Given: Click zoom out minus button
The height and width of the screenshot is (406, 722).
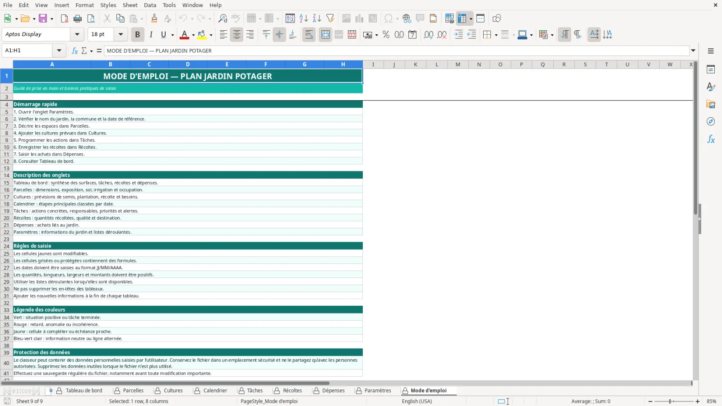Looking at the screenshot, I should pos(650,401).
